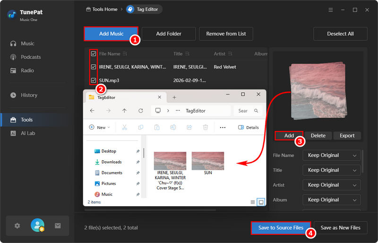Image resolution: width=378 pixels, height=243 pixels.
Task: Open Artist Keep Original dropdown
Action: [332, 185]
